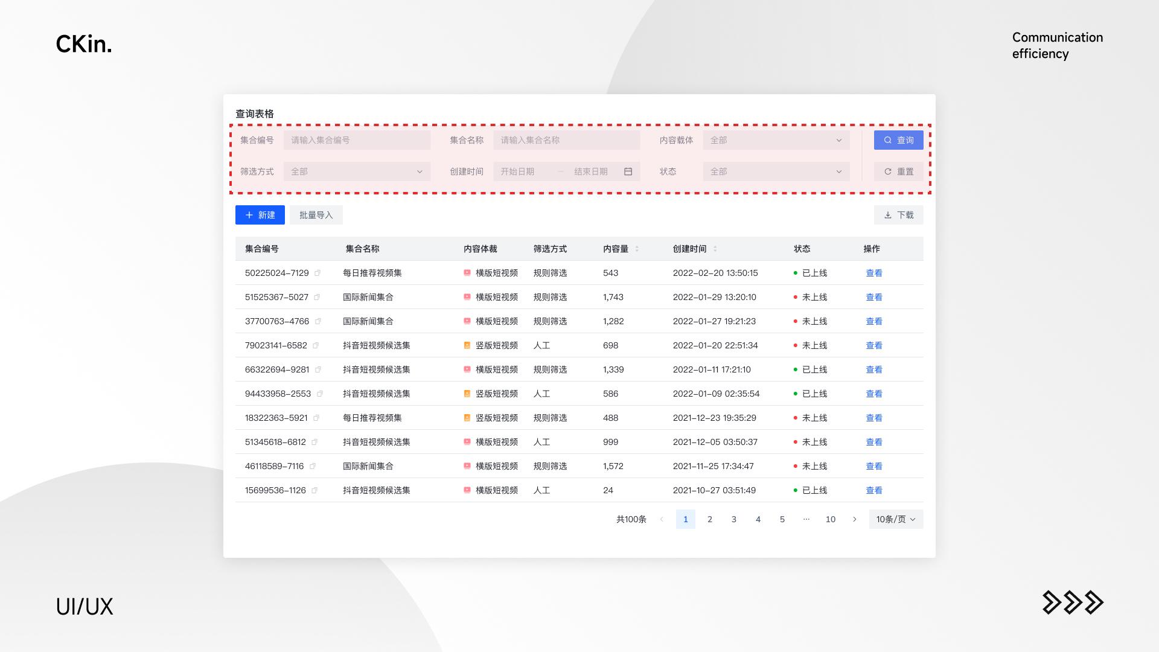Go to next page with right chevron
Screen dimensions: 1159x652
855,519
